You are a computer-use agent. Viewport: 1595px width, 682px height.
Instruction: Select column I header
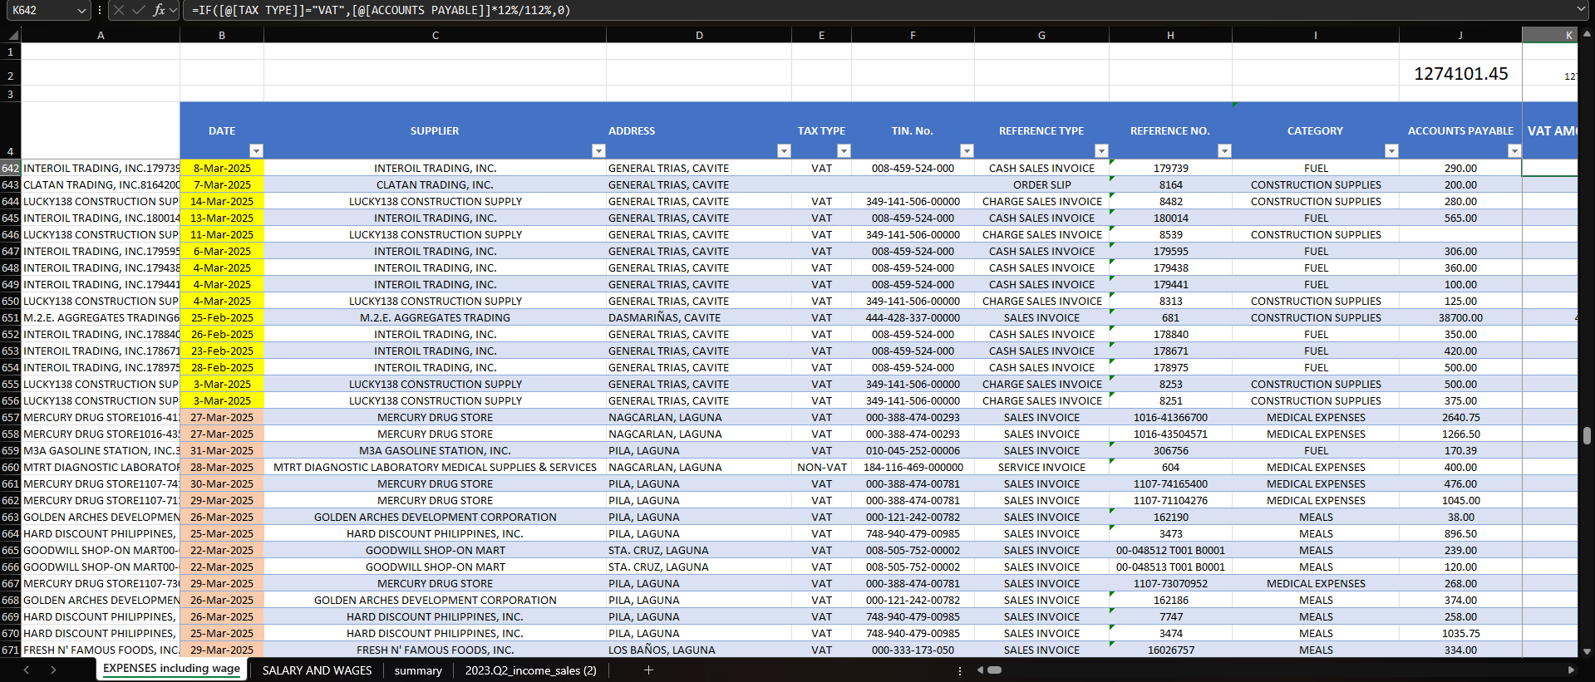pos(1316,35)
